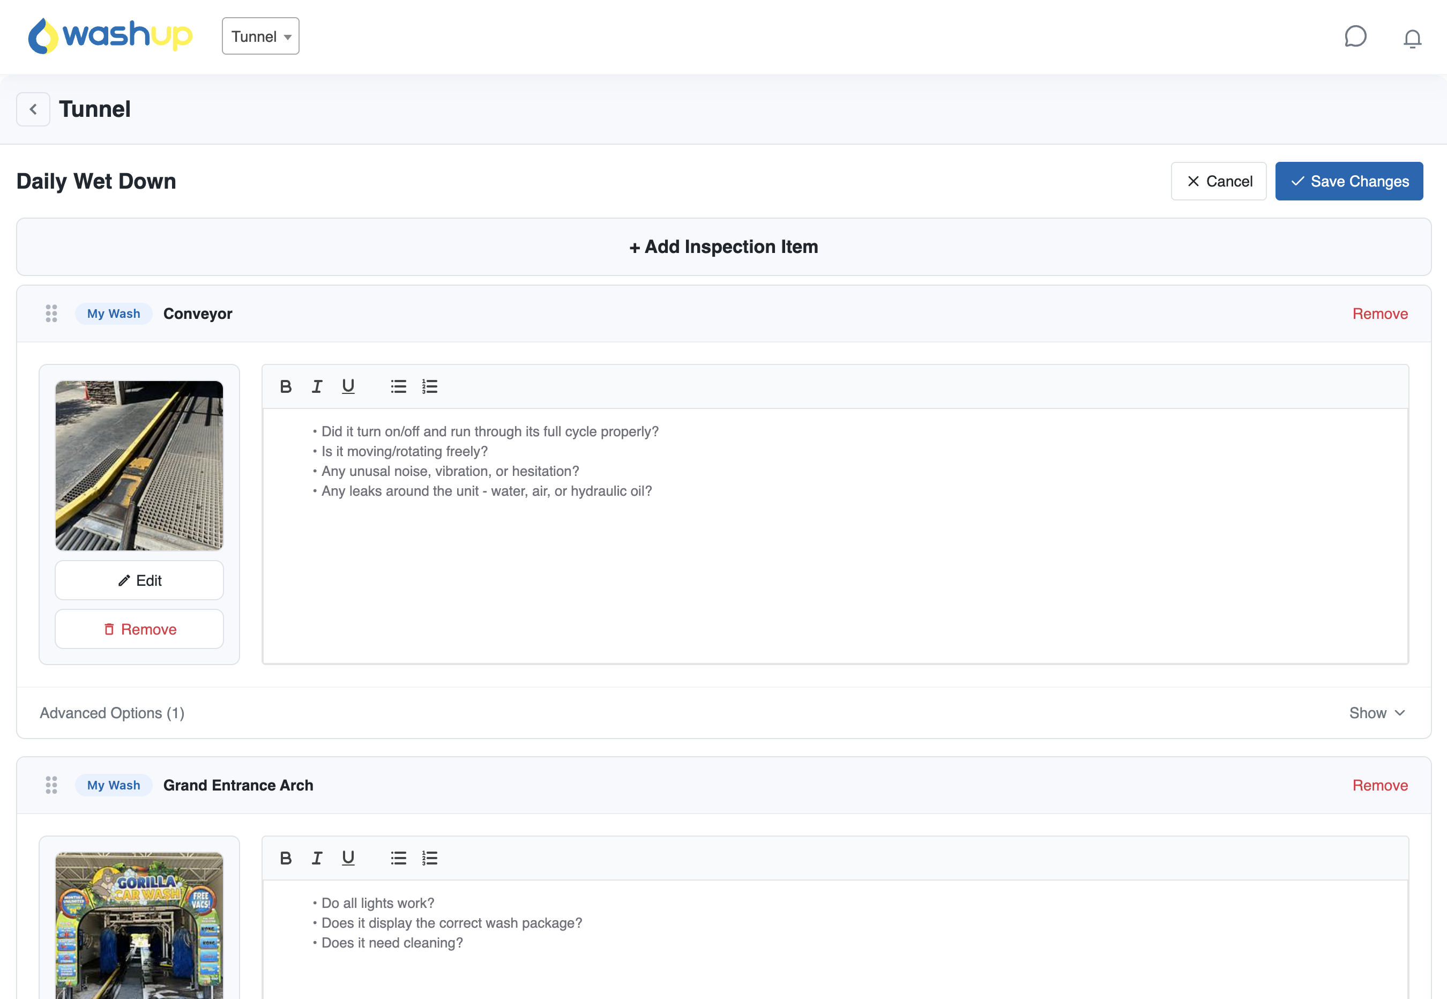
Task: Show the Conveyor Advanced Options
Action: tap(1377, 713)
